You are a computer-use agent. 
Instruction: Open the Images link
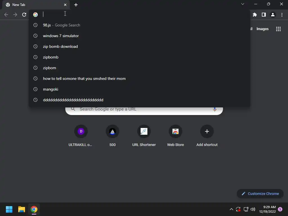tap(262, 29)
